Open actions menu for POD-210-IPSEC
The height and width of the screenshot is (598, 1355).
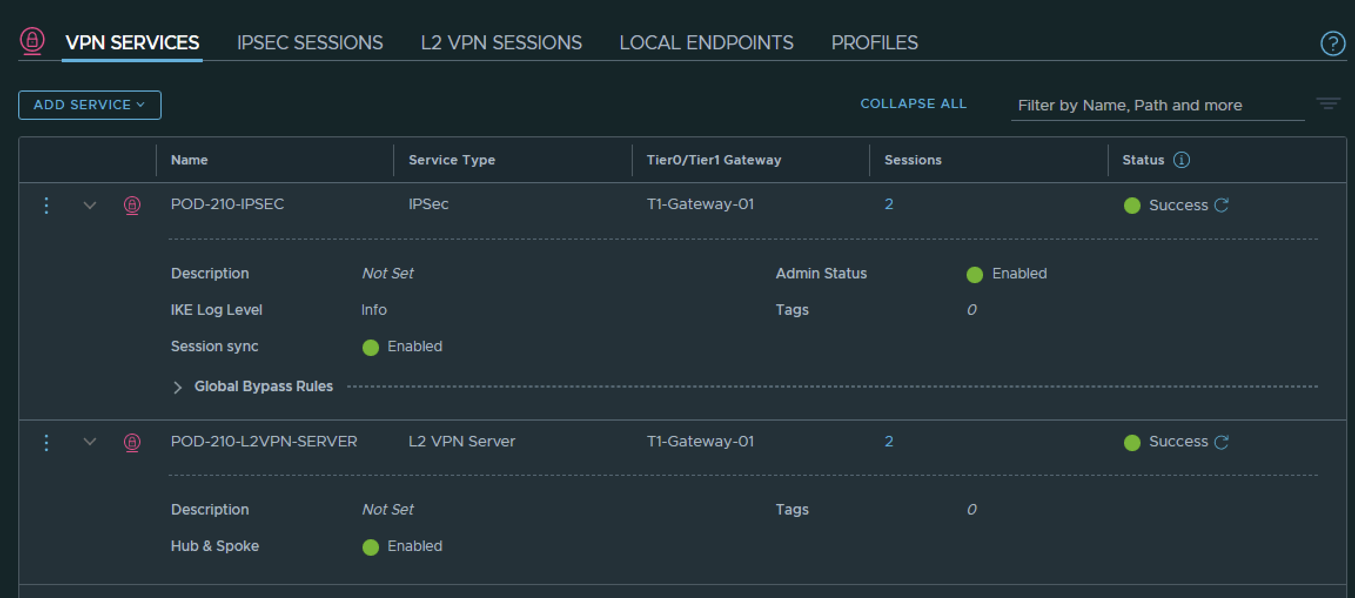(46, 205)
